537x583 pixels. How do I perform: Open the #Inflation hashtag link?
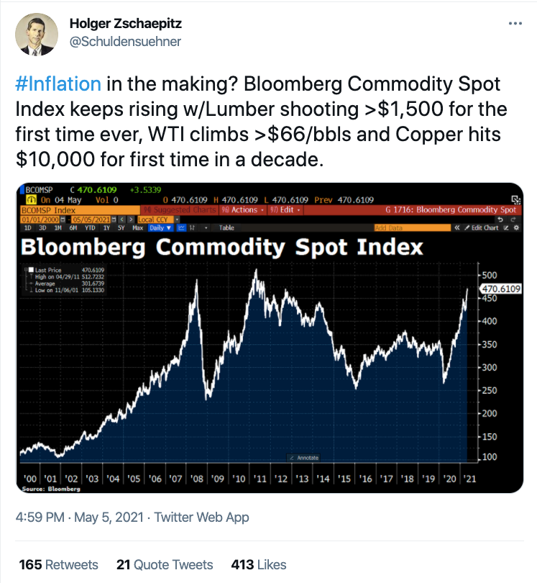[58, 83]
